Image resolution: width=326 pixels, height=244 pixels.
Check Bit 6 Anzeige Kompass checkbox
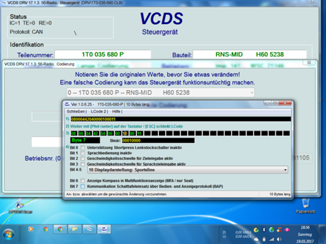coord(83,181)
